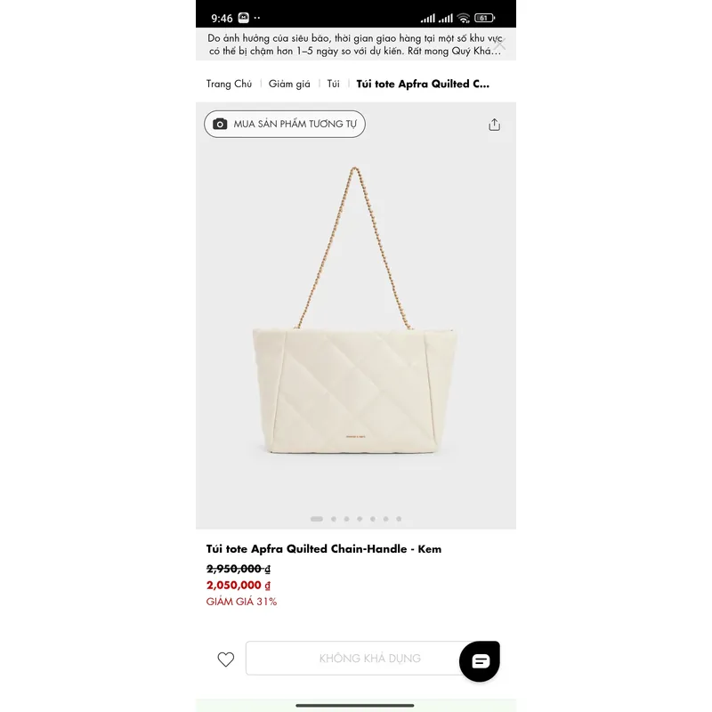712x712 pixels.
Task: Select the third carousel pagination dot
Action: click(346, 519)
